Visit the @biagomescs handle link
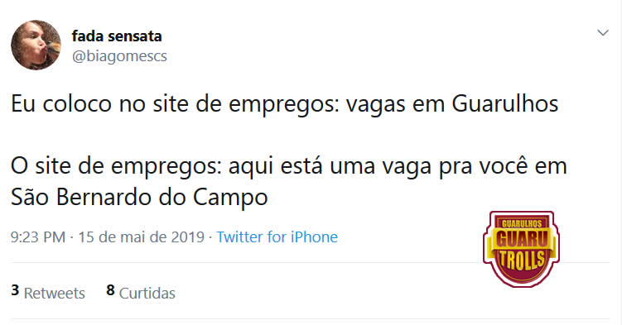Screen dimensions: 622x325 point(119,55)
